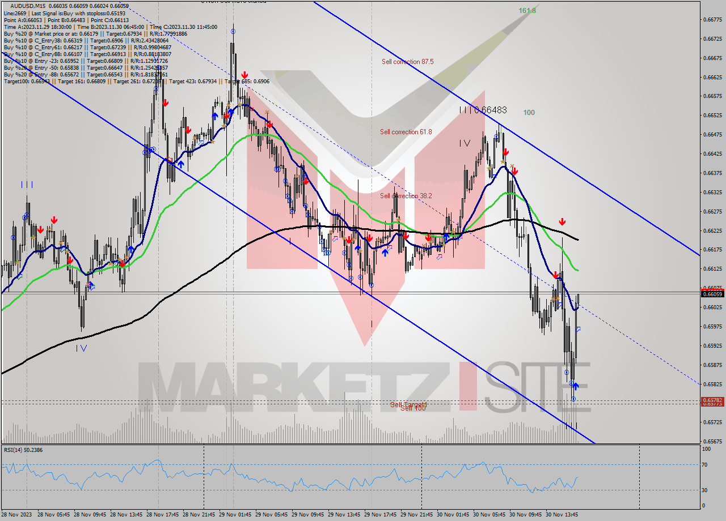
Task: Click the 0.66775 price axis label
Action: click(712, 19)
